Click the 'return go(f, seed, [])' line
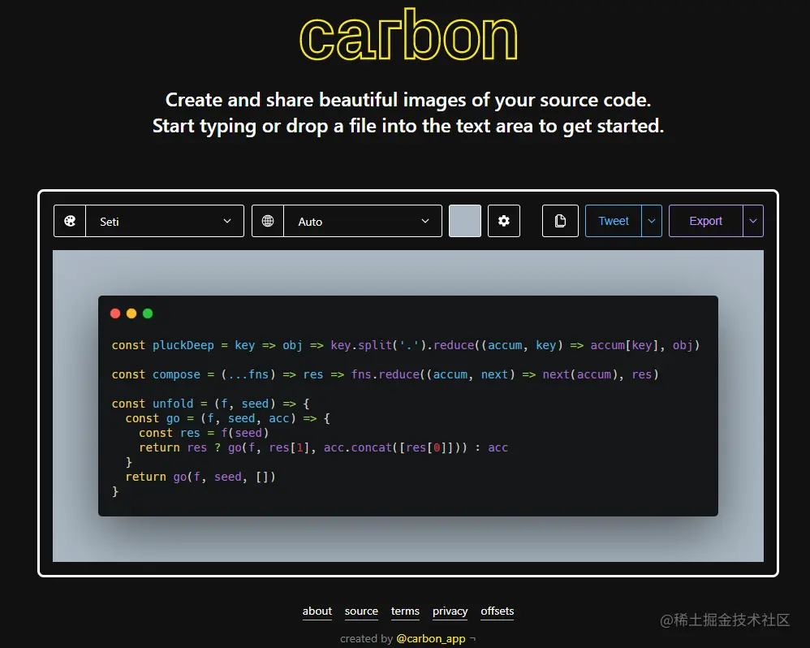 (200, 477)
